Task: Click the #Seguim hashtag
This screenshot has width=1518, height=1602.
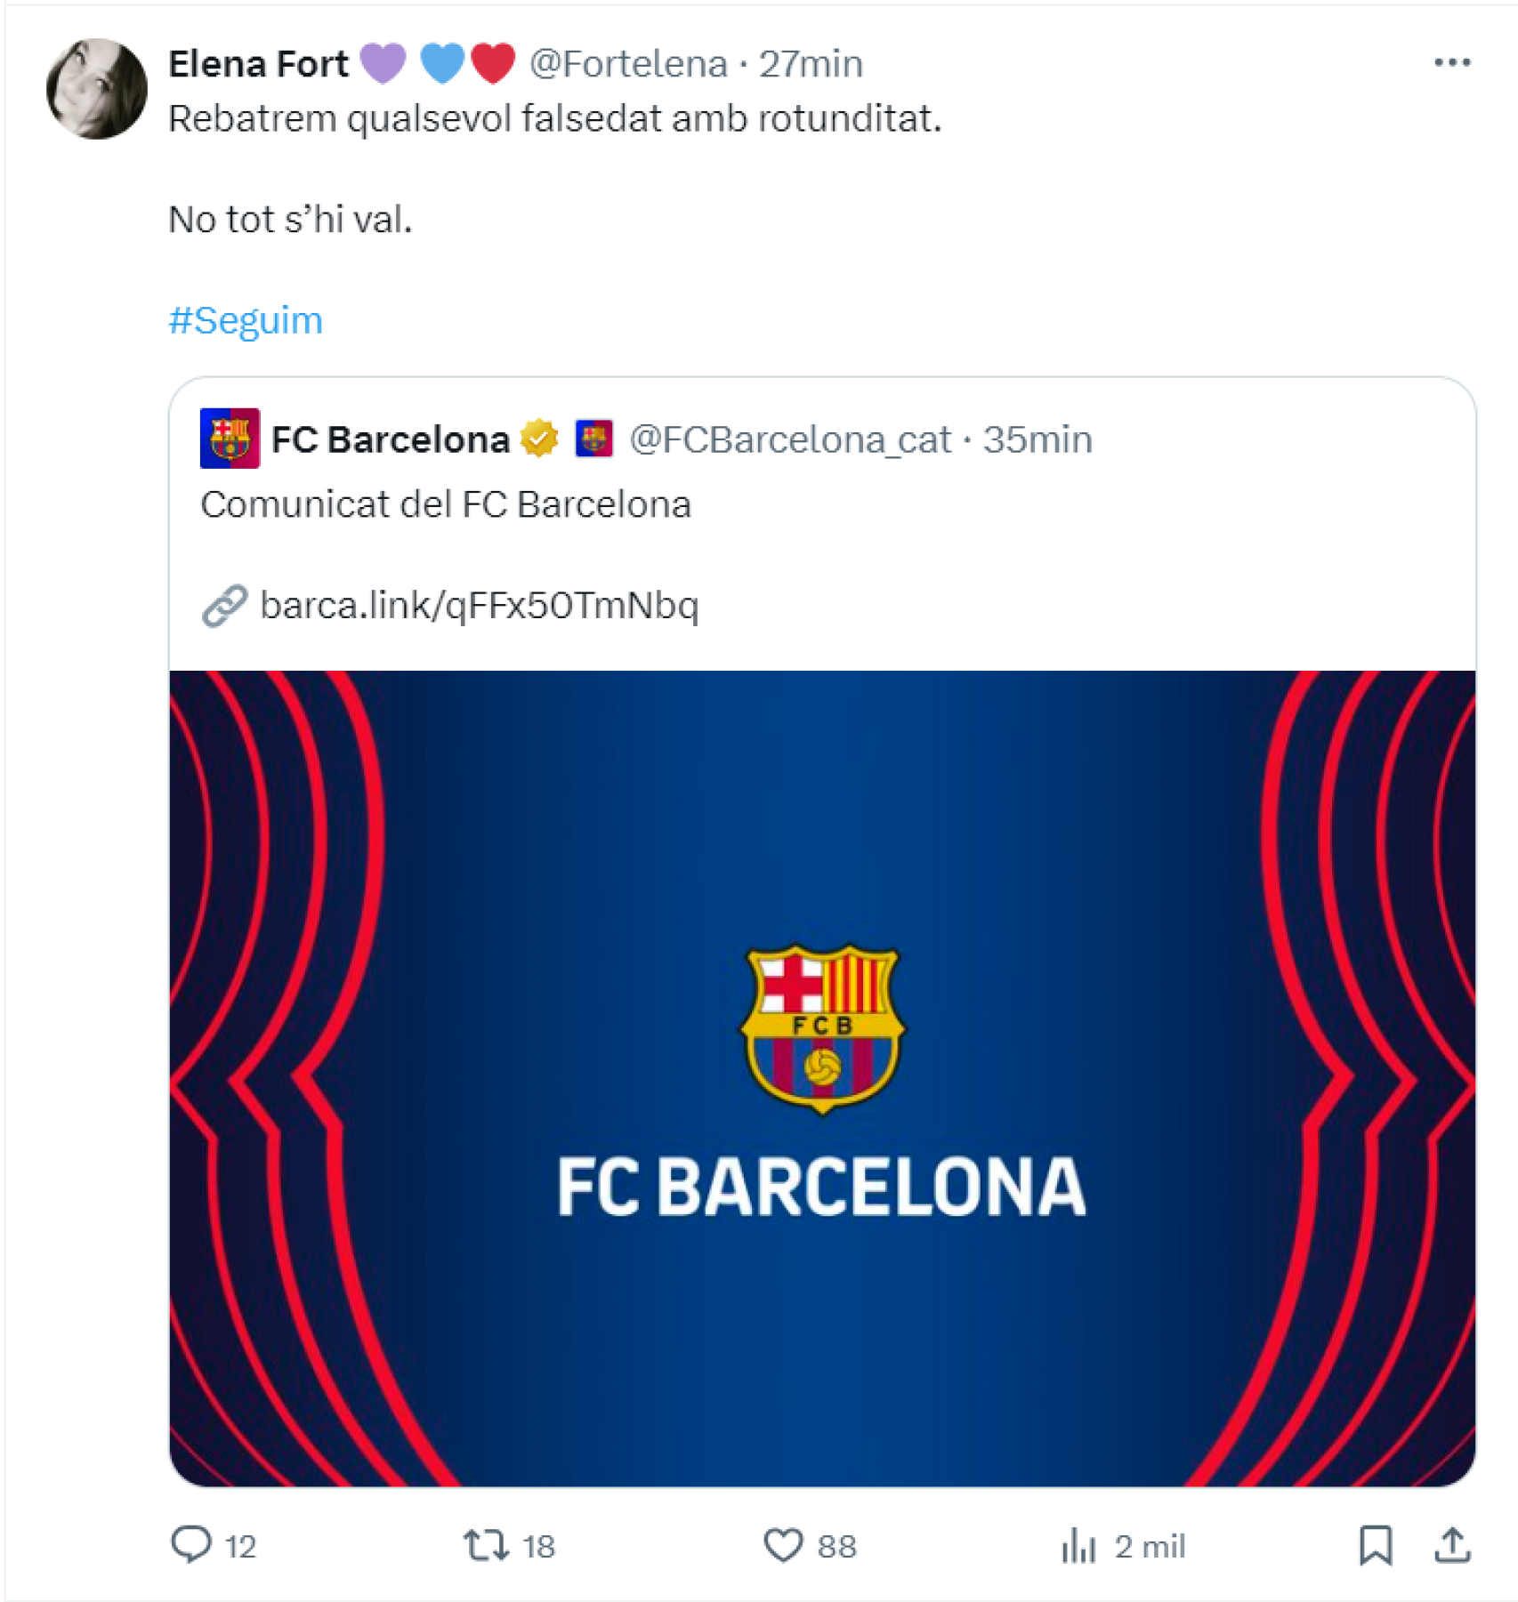Action: pyautogui.click(x=246, y=320)
